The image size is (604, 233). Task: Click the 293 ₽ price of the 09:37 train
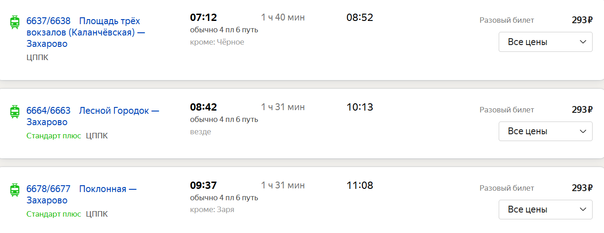point(582,188)
